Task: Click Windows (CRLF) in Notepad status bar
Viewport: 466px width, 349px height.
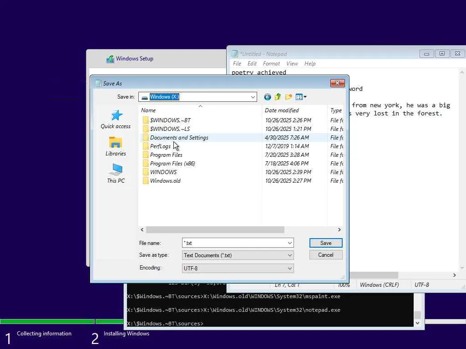Action: click(380, 285)
